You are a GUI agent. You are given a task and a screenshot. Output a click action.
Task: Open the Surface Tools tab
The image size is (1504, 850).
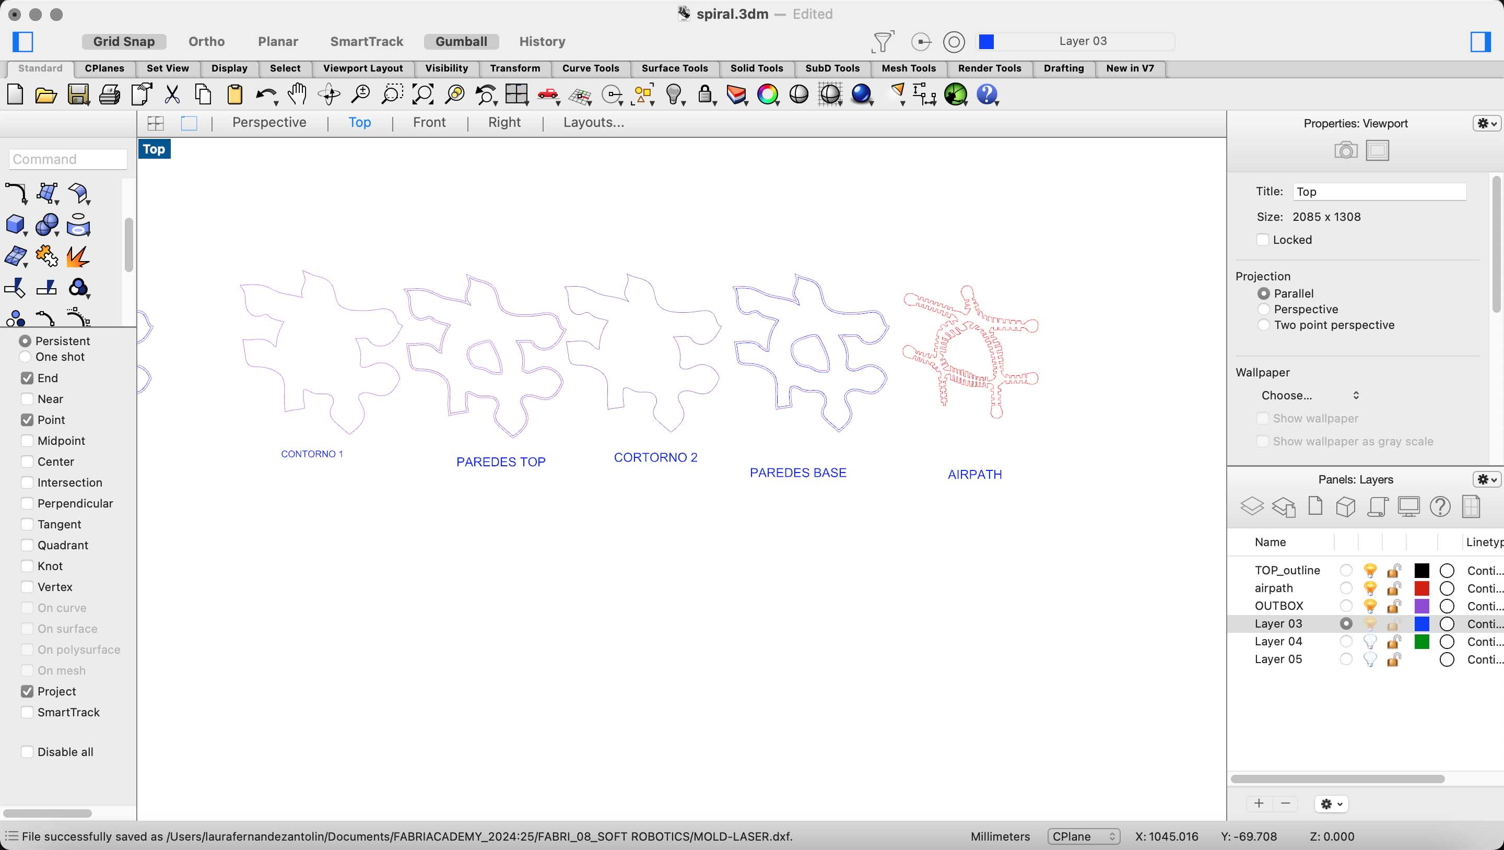(674, 68)
